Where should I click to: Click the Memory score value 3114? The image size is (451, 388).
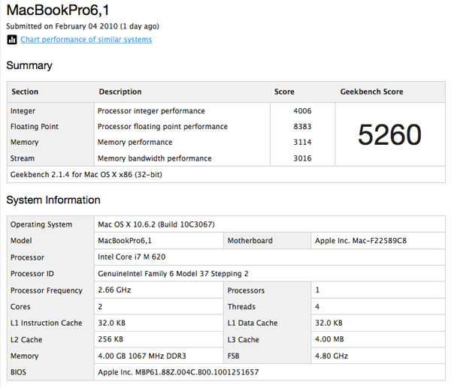click(x=302, y=143)
